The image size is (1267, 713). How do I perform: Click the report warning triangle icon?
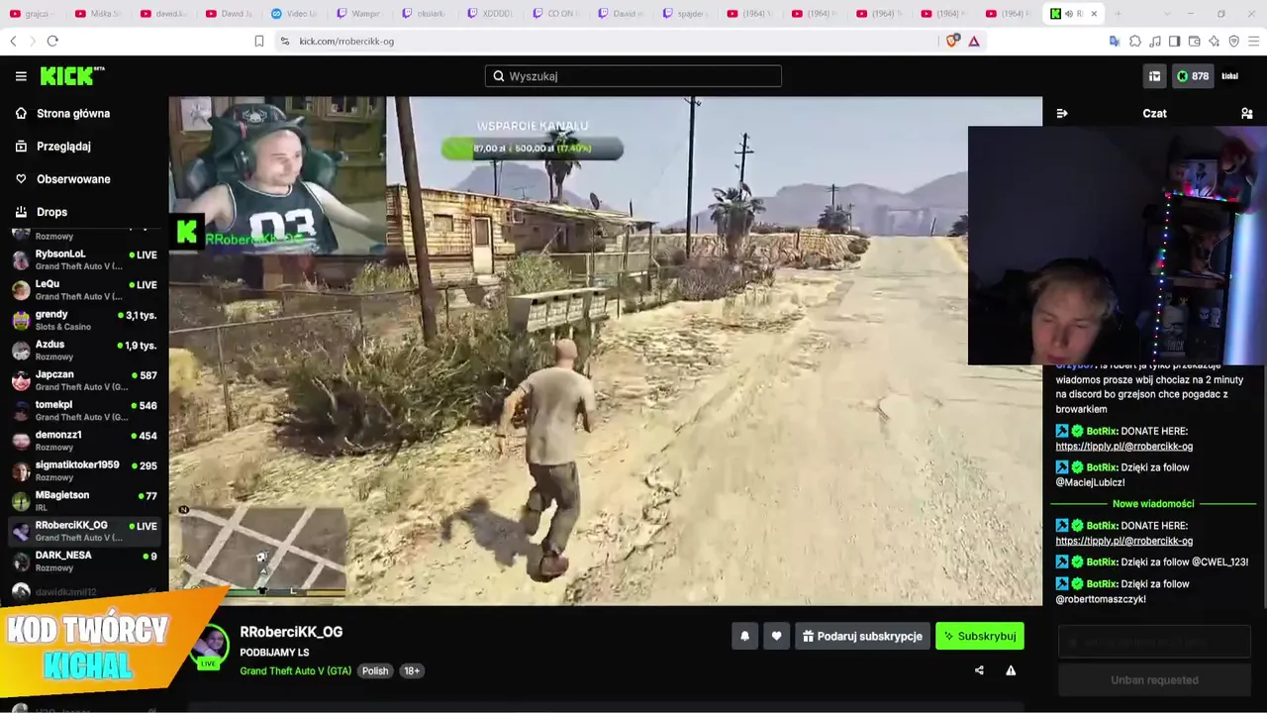(1011, 670)
